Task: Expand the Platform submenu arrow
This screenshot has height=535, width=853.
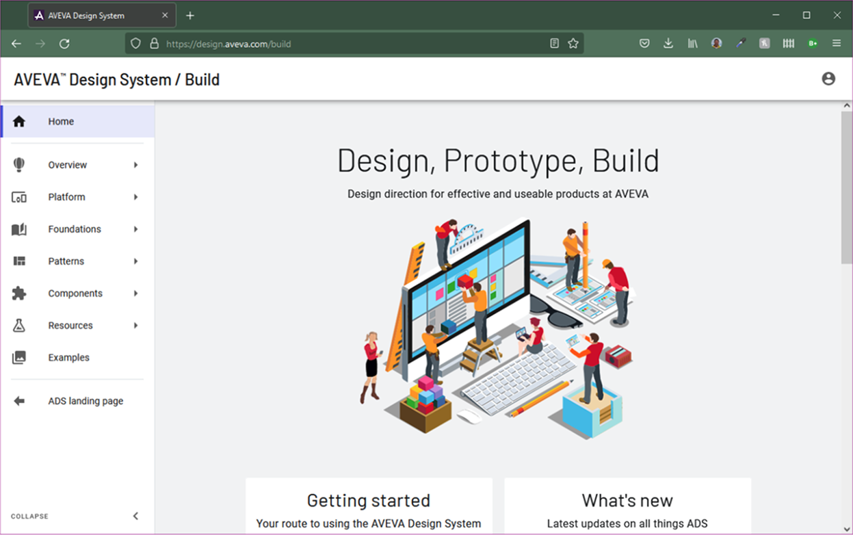Action: click(x=135, y=197)
